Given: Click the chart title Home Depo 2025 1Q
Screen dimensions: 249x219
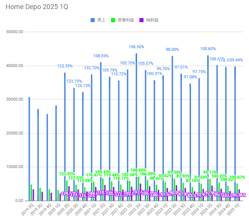Looking at the screenshot, I should tap(37, 7).
